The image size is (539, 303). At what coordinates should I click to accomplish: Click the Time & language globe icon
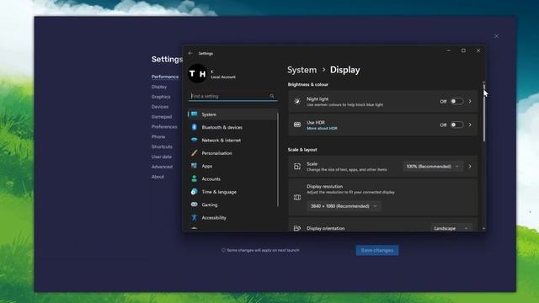click(195, 192)
